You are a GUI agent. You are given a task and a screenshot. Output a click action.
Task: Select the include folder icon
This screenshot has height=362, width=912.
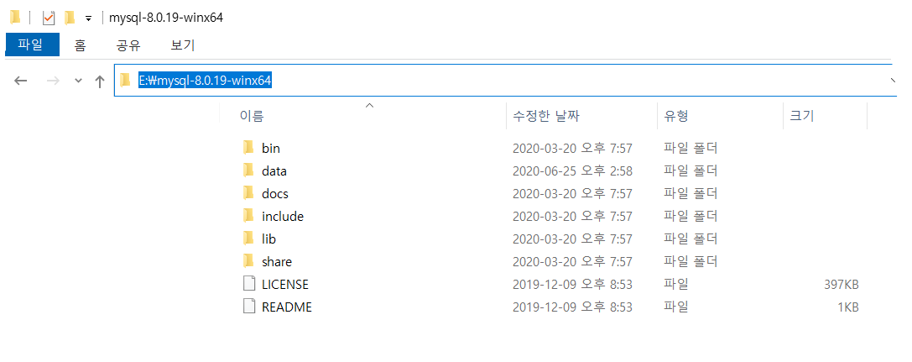coord(248,216)
